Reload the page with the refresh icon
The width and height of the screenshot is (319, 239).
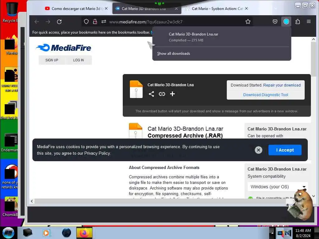tap(59, 21)
